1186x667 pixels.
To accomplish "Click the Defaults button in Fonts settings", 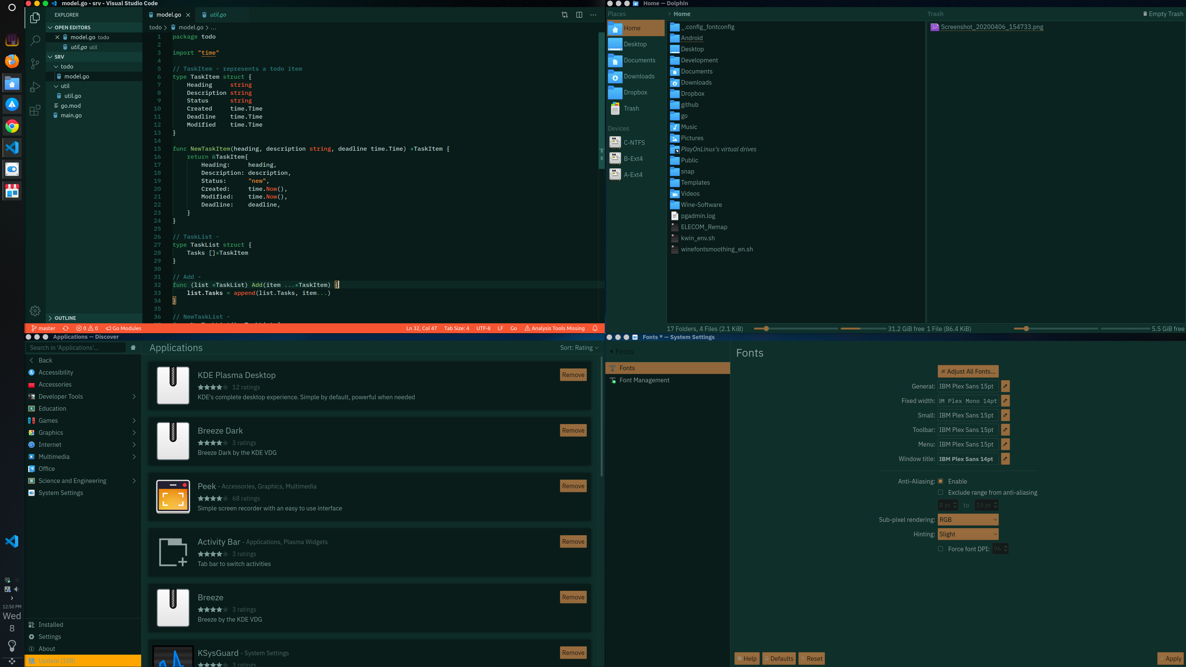I will click(779, 659).
